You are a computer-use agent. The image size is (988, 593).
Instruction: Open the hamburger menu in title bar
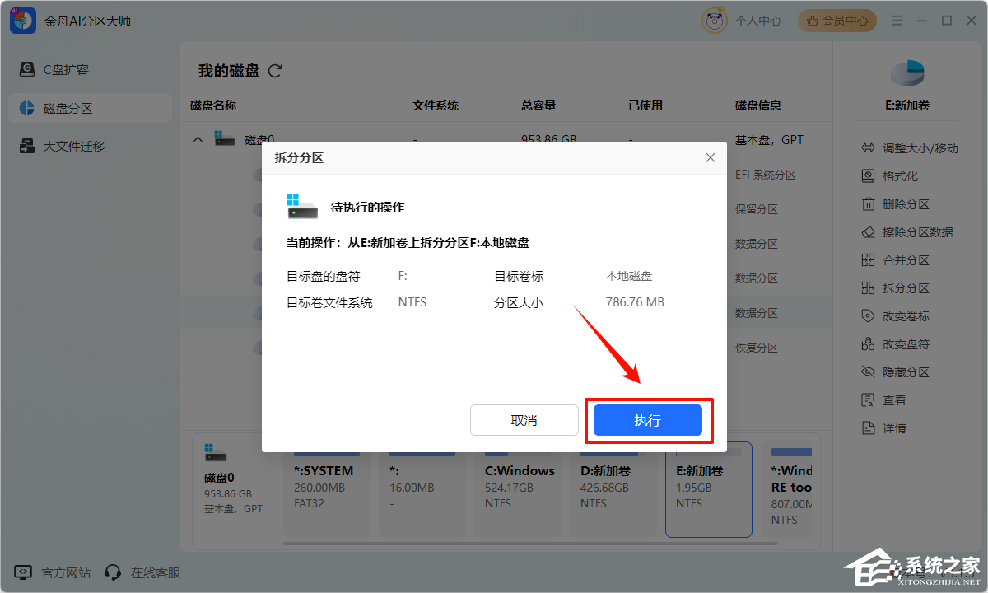pos(897,21)
